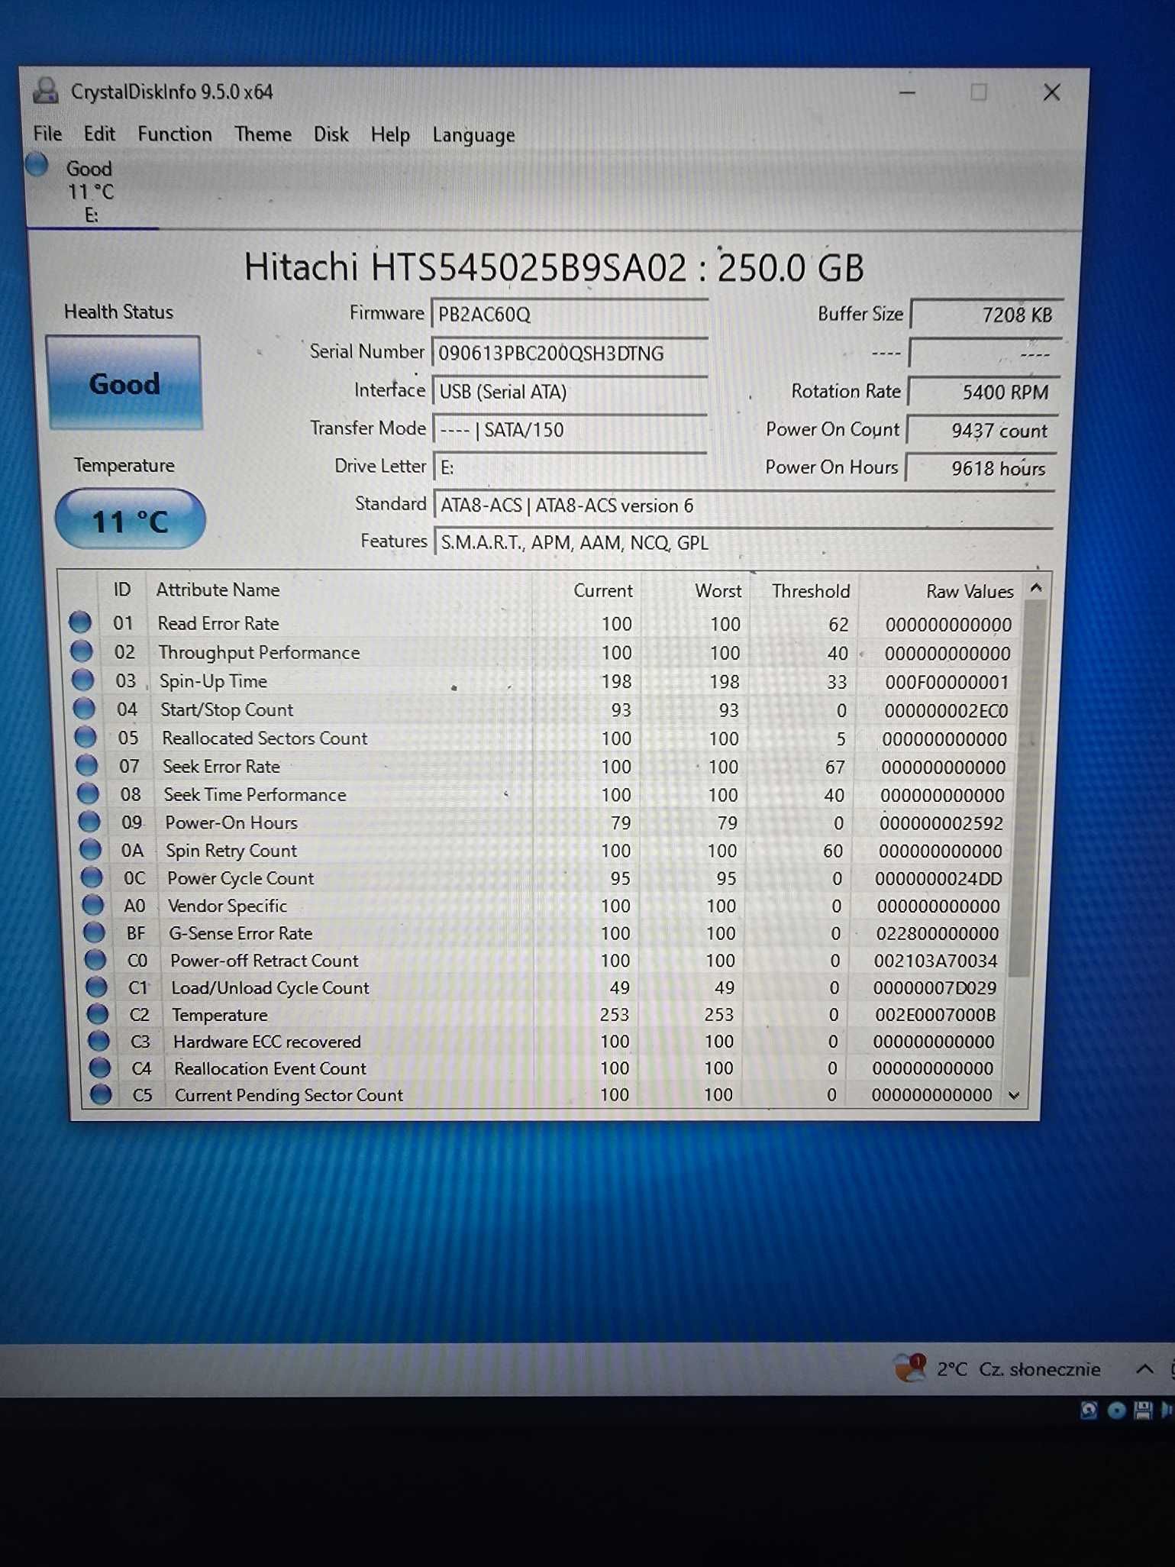Viewport: 1175px width, 1567px height.
Task: Click status circle for G-Sense Error Rate
Action: [x=94, y=932]
